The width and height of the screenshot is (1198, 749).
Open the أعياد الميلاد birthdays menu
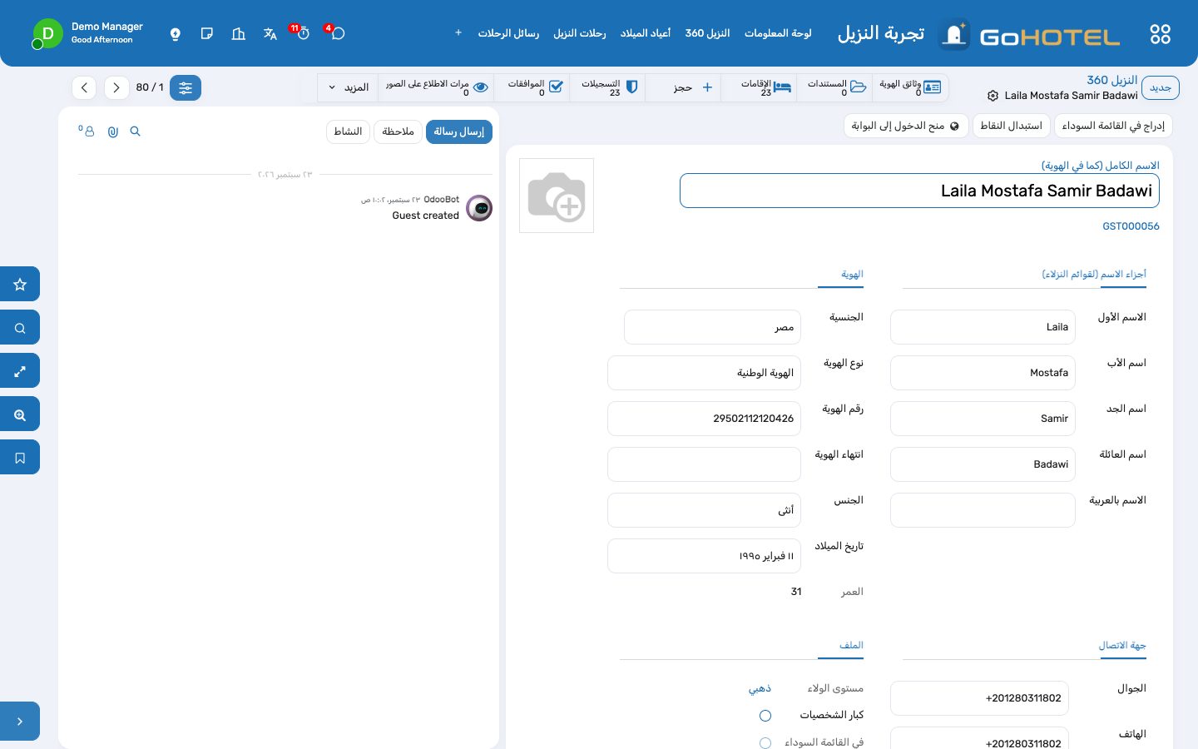pos(646,33)
